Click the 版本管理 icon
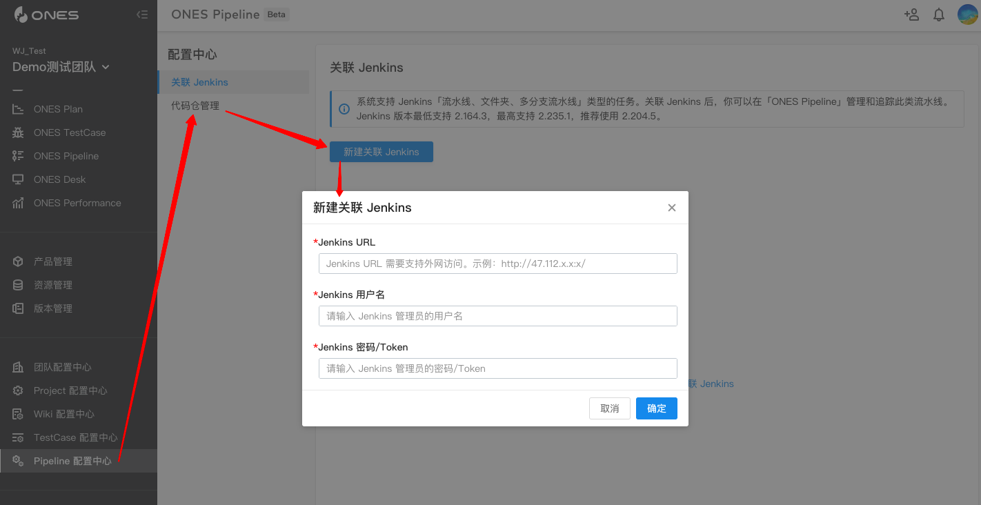 (x=18, y=308)
